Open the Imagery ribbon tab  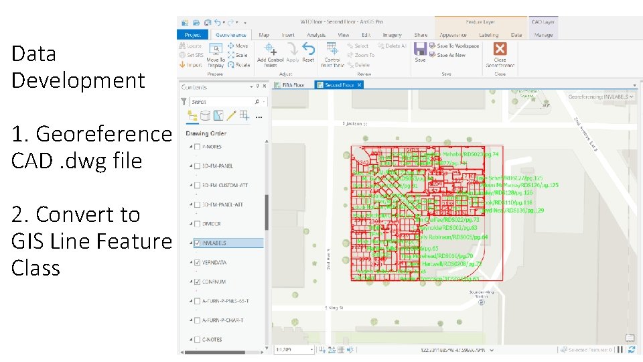click(x=392, y=35)
